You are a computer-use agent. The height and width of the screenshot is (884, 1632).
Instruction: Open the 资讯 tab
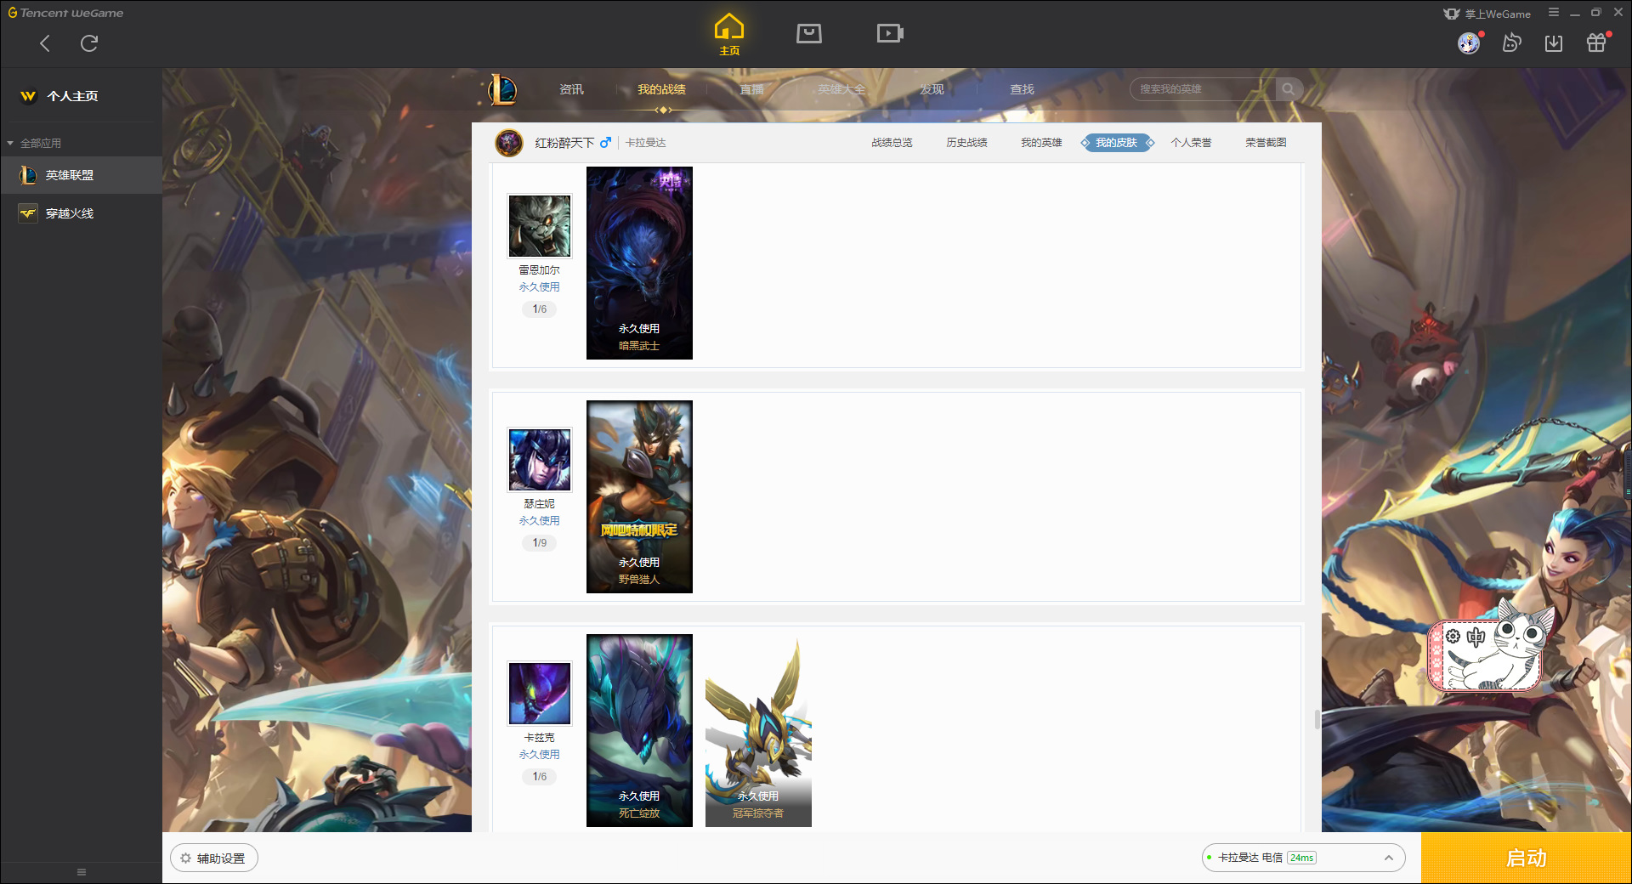pos(571,89)
